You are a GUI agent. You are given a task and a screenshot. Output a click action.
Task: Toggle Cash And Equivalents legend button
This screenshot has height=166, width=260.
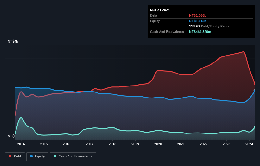(x=73, y=157)
